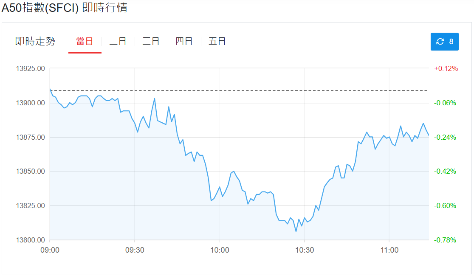Click the 13800.00 price axis label

click(x=30, y=240)
